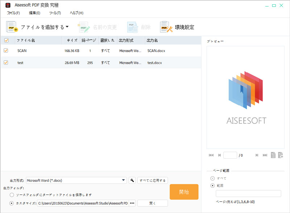Click the ファイルを追加する add PDF icon
The image size is (290, 213).
[11, 27]
